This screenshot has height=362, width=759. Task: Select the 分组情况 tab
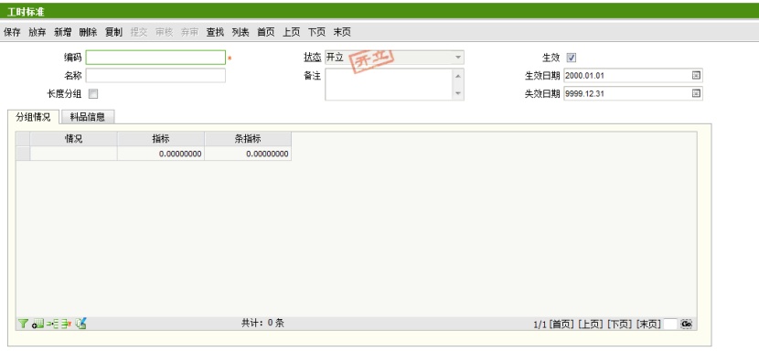coord(33,117)
